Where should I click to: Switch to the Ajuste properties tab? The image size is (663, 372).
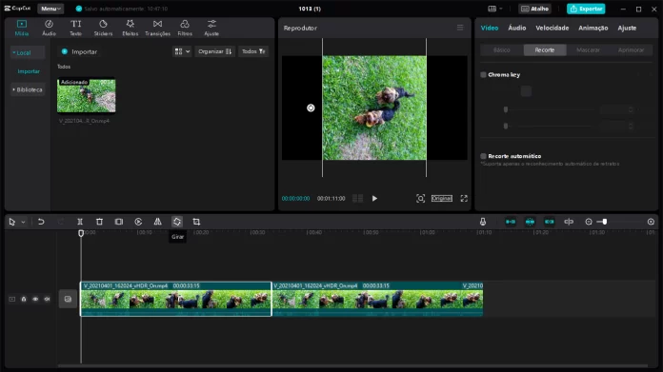click(x=627, y=28)
